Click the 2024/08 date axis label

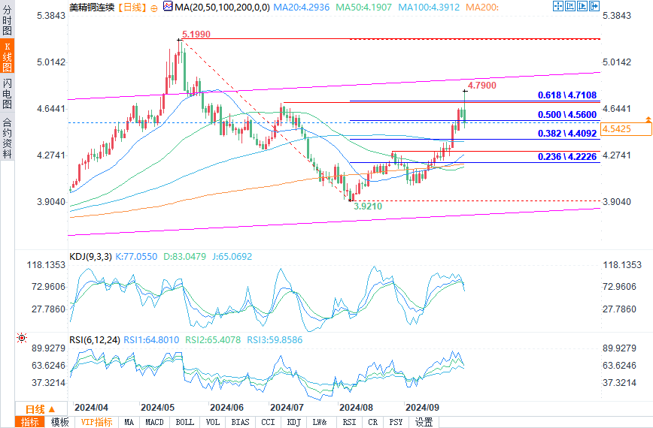coord(356,408)
